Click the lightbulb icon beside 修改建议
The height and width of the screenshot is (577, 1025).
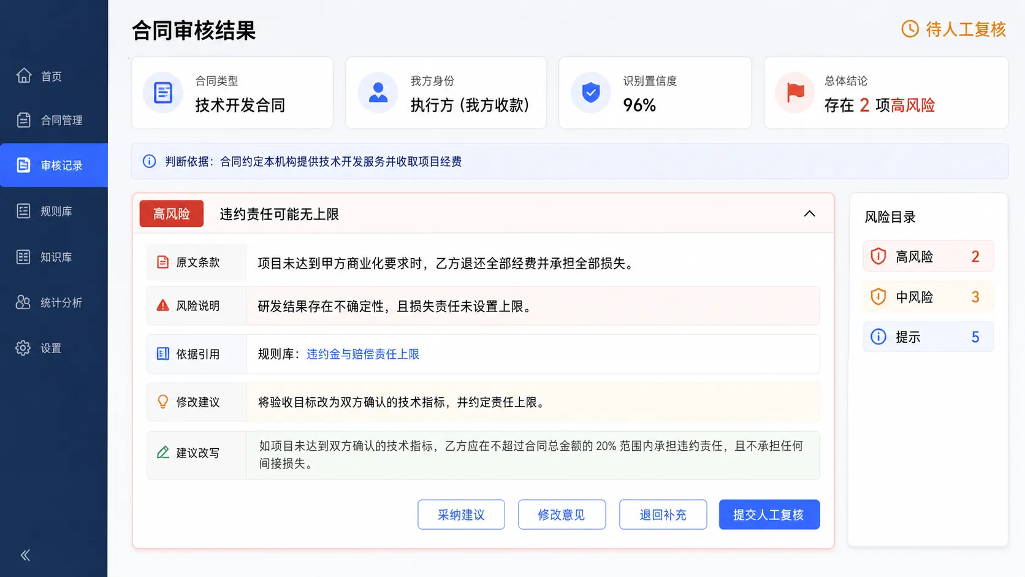coord(162,402)
